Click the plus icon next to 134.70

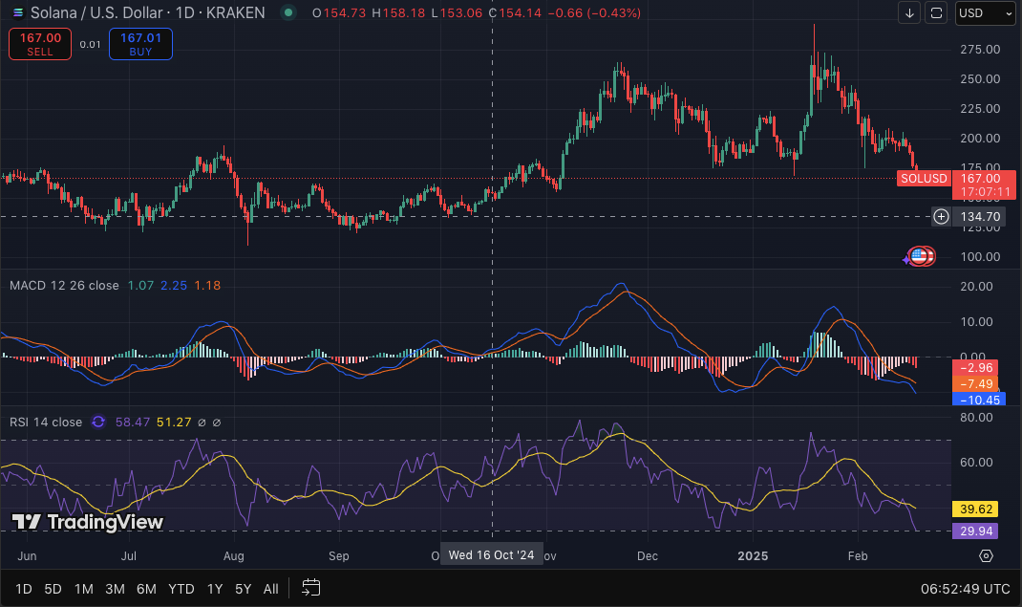tap(941, 217)
